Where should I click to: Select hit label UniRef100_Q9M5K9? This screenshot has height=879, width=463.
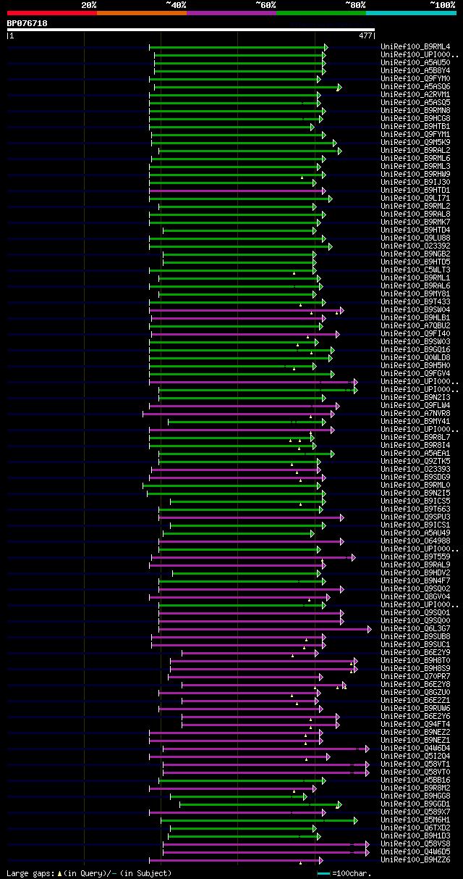415,143
